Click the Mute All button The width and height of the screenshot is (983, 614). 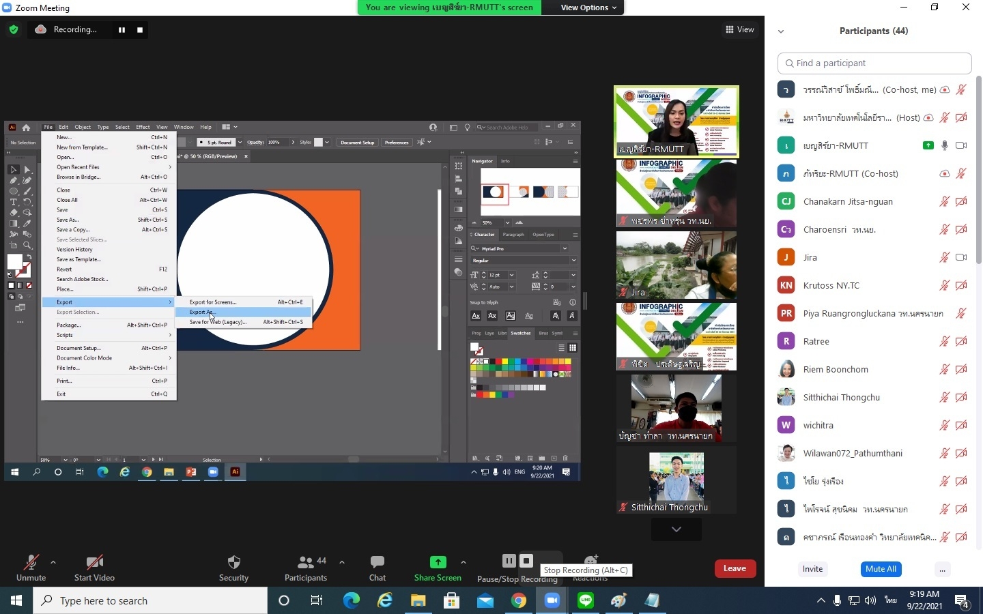(881, 569)
